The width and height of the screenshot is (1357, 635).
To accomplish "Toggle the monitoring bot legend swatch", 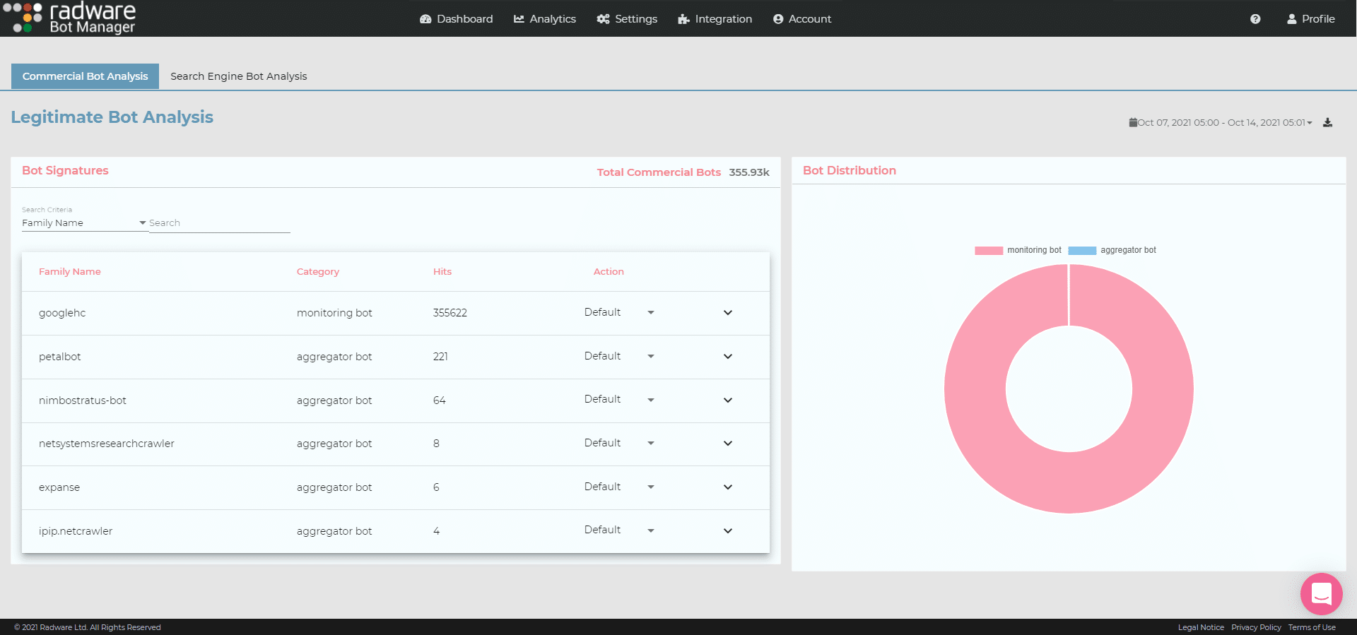I will pos(989,251).
